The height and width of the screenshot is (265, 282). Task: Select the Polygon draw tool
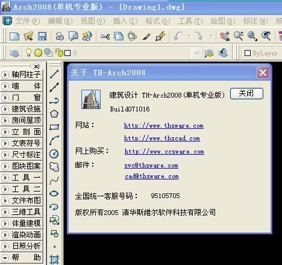(x=54, y=114)
